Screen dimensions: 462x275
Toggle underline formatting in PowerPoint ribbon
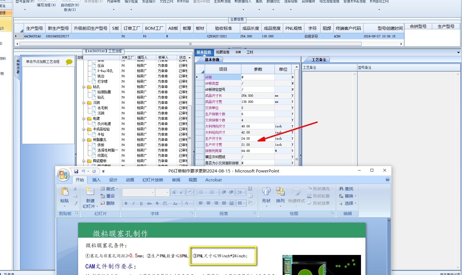pyautogui.click(x=141, y=203)
